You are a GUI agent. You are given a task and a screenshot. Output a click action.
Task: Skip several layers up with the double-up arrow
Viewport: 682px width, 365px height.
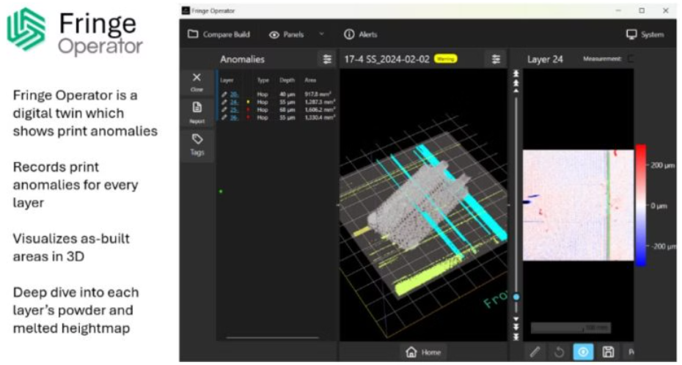pos(516,83)
